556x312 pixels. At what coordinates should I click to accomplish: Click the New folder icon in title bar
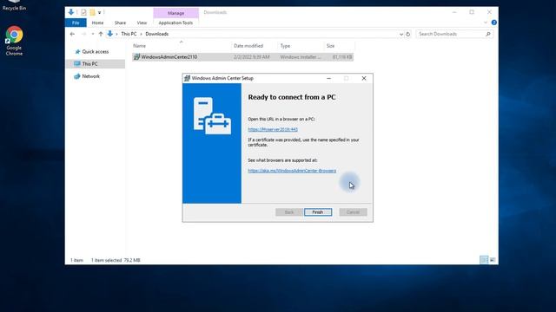[x=92, y=12]
